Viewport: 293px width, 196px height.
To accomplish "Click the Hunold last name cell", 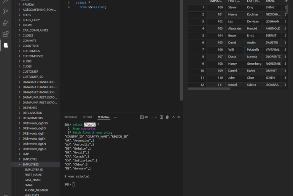I will [x=253, y=29].
